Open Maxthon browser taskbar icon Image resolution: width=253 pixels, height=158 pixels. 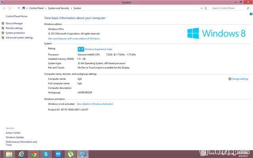tap(58, 154)
